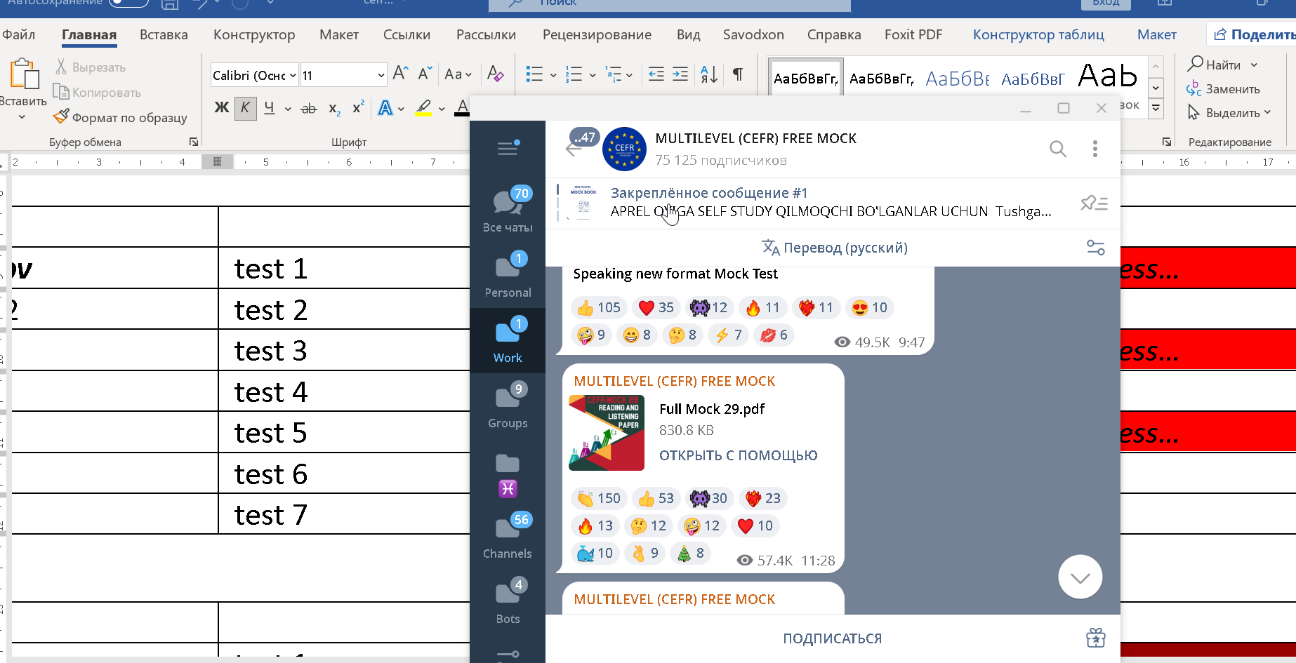Open the Groups chat folder
Screen dimensions: 1296x663
pos(508,406)
